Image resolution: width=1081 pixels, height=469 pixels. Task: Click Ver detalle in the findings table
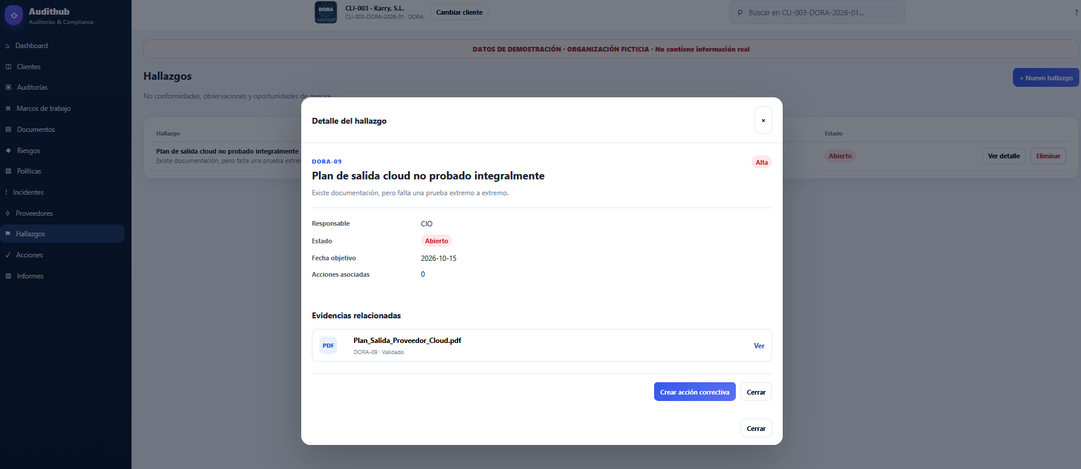pos(1004,156)
